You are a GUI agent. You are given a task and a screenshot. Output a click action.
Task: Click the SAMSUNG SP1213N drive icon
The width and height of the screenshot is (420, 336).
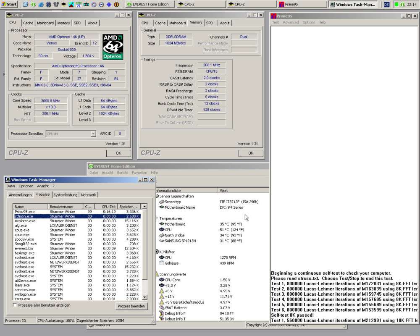(162, 241)
